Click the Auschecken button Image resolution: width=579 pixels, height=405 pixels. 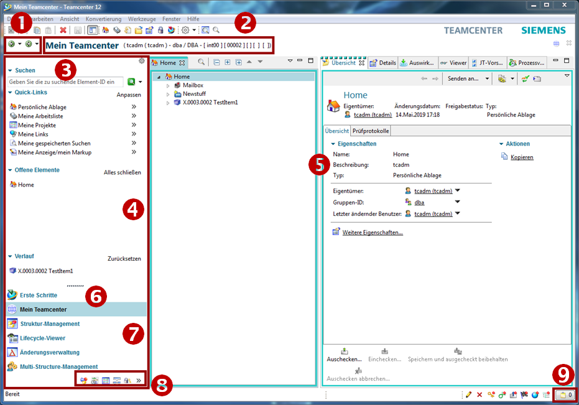pos(344,359)
